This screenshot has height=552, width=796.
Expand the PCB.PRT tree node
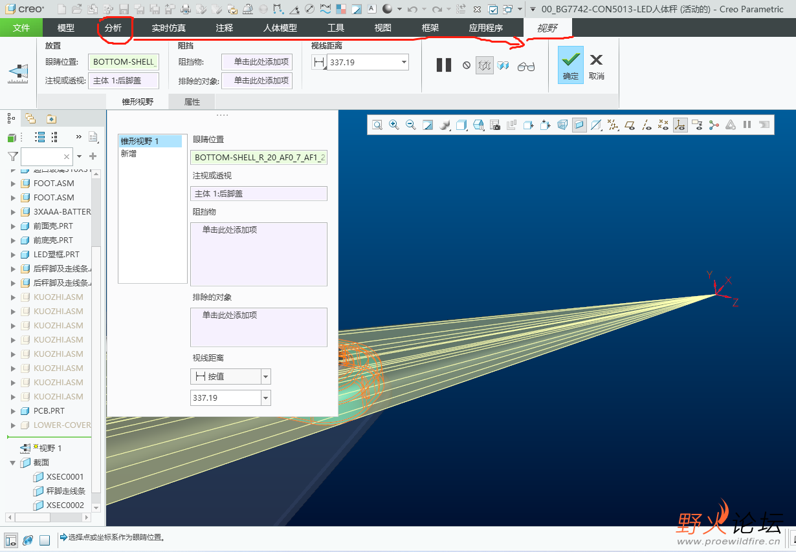(13, 410)
